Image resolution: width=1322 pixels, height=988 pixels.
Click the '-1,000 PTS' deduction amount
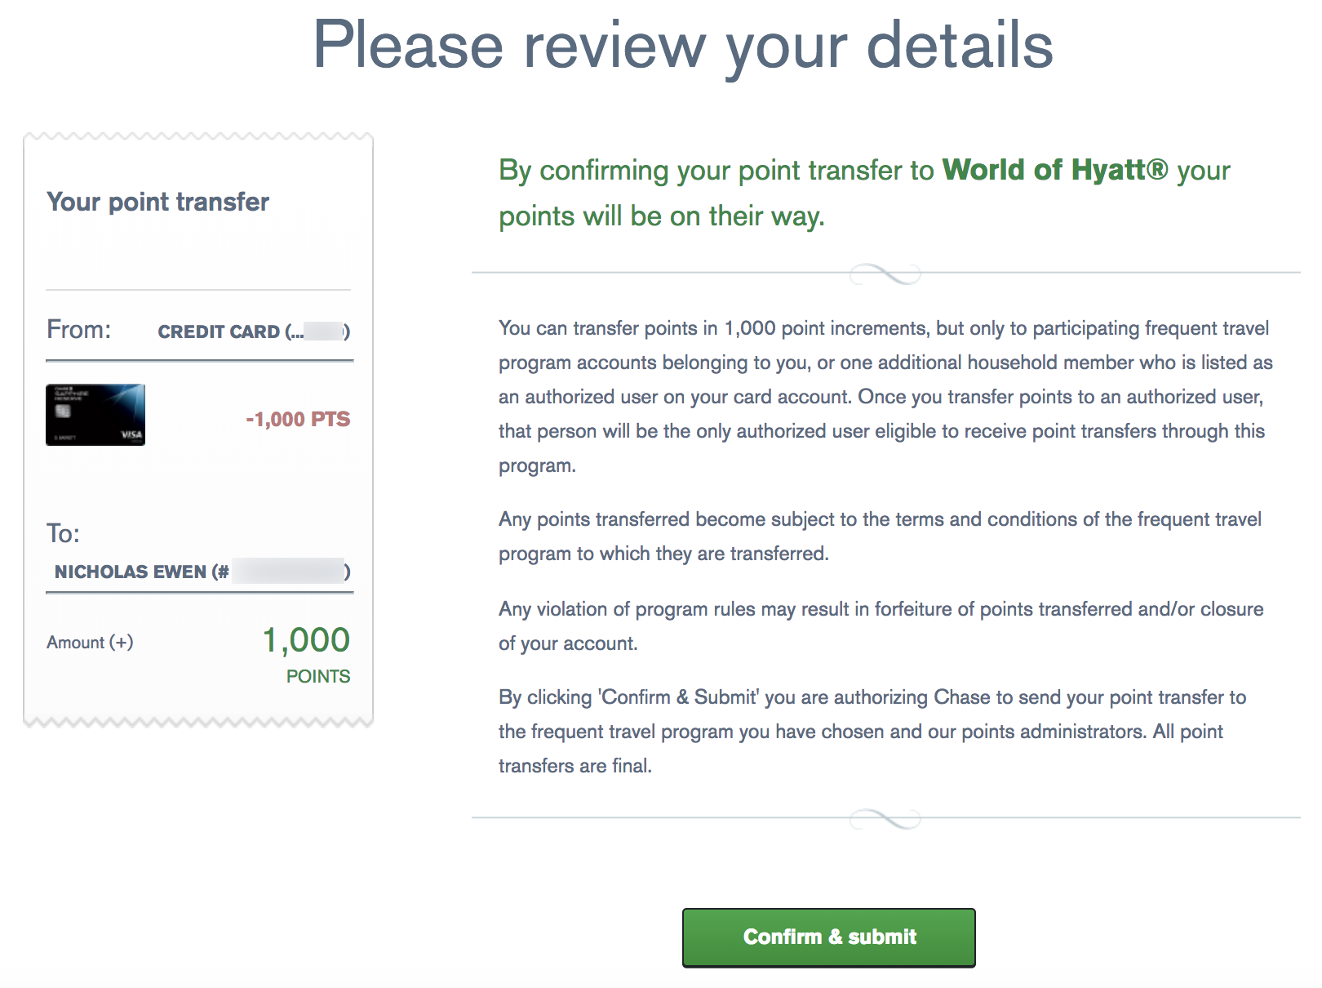click(298, 419)
